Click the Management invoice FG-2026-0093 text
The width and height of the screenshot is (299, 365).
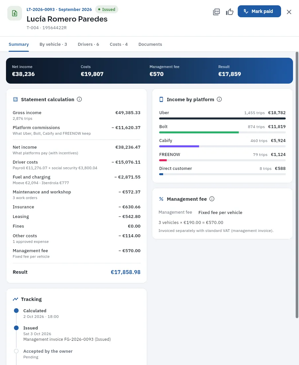pos(67,339)
